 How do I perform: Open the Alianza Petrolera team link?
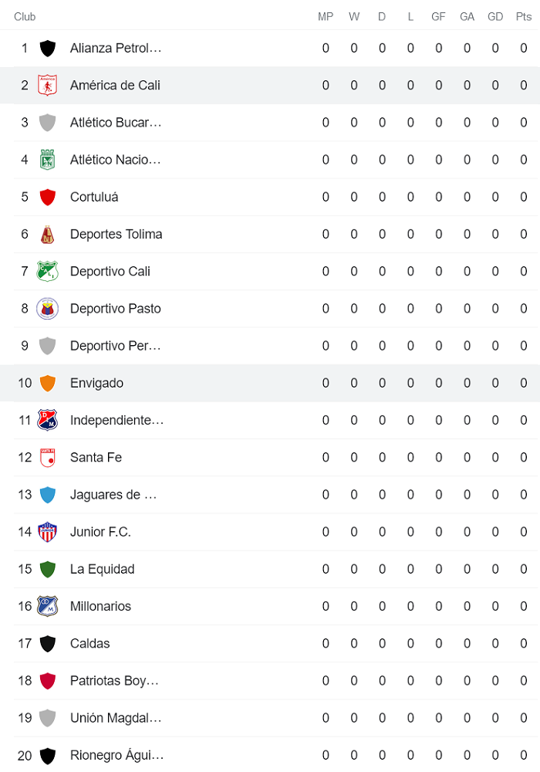(x=116, y=48)
